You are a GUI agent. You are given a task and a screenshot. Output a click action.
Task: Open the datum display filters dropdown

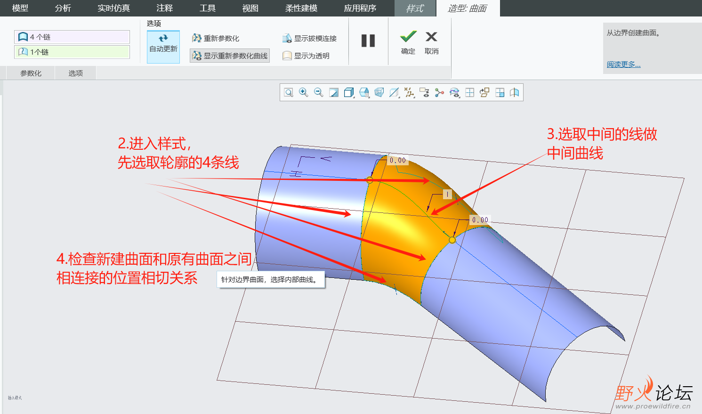point(409,92)
